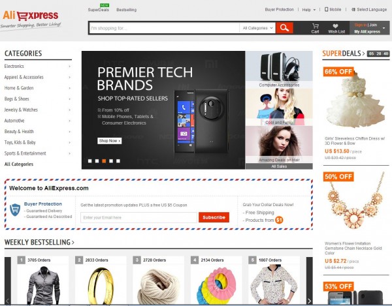Expand the Help dropdown menu
The height and width of the screenshot is (306, 392).
click(309, 10)
